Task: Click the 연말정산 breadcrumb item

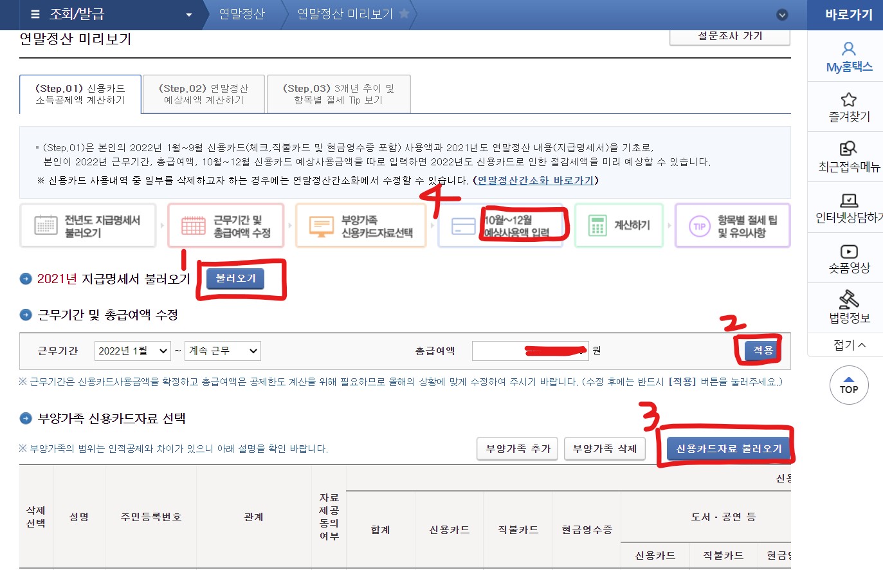Action: (242, 14)
